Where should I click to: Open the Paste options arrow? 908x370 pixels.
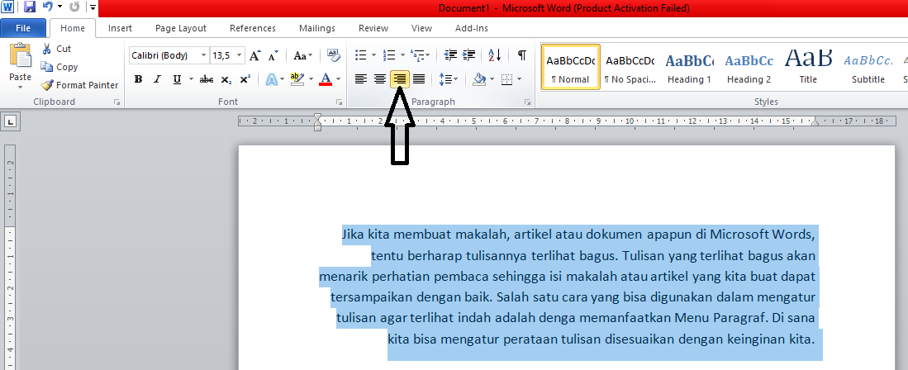click(x=21, y=87)
